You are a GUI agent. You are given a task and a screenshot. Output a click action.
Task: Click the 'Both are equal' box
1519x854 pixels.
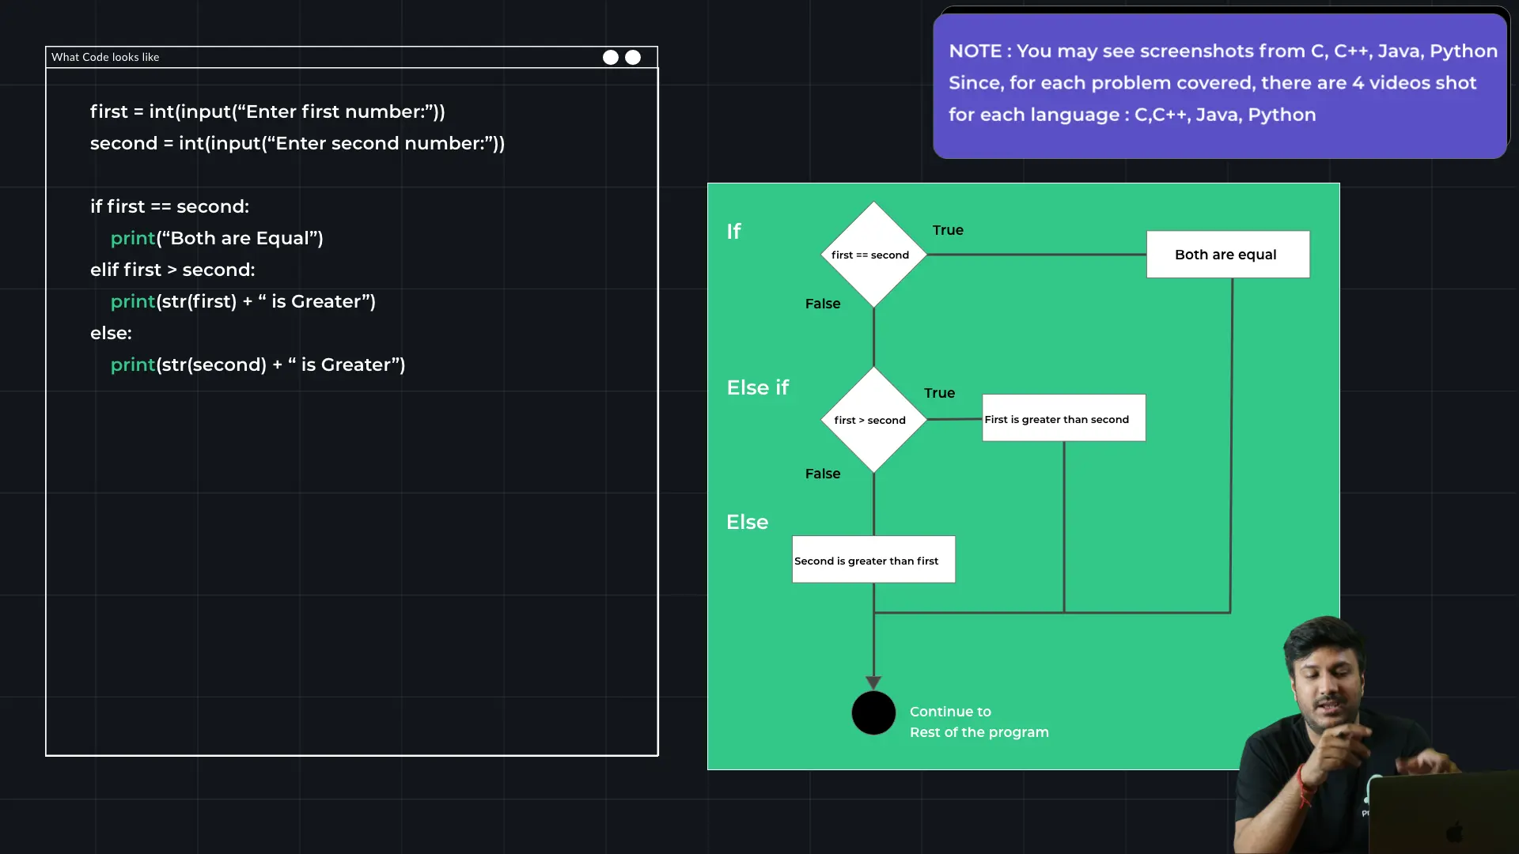[x=1227, y=255]
